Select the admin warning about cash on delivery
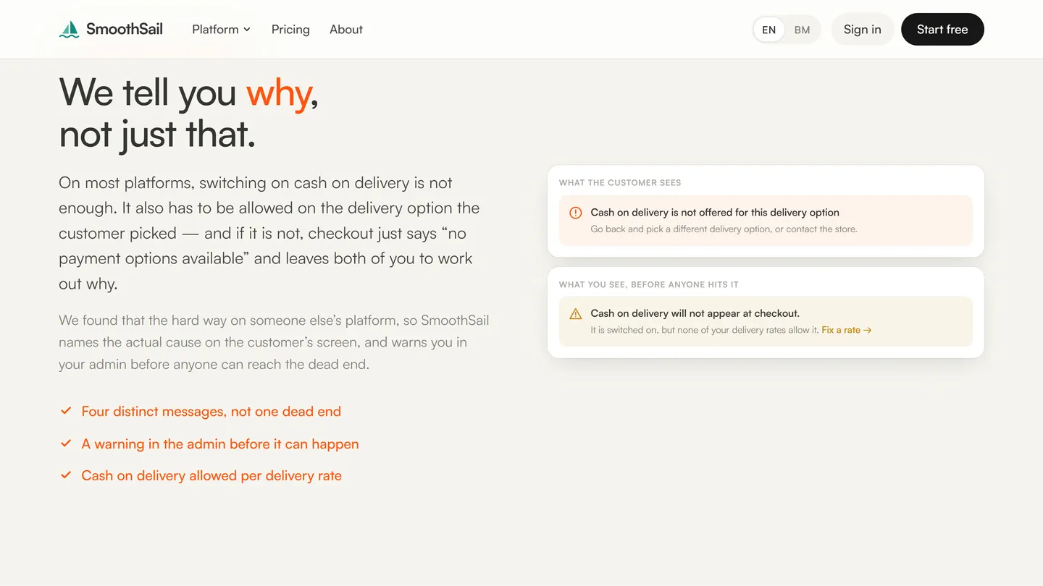 [x=766, y=321]
